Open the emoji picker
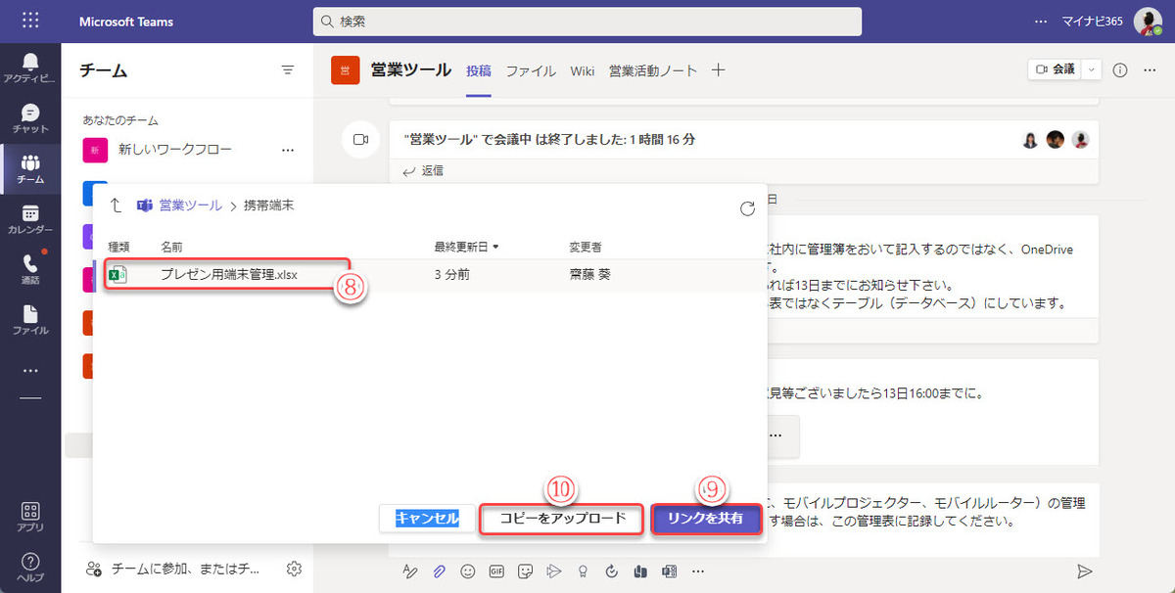 [x=468, y=571]
